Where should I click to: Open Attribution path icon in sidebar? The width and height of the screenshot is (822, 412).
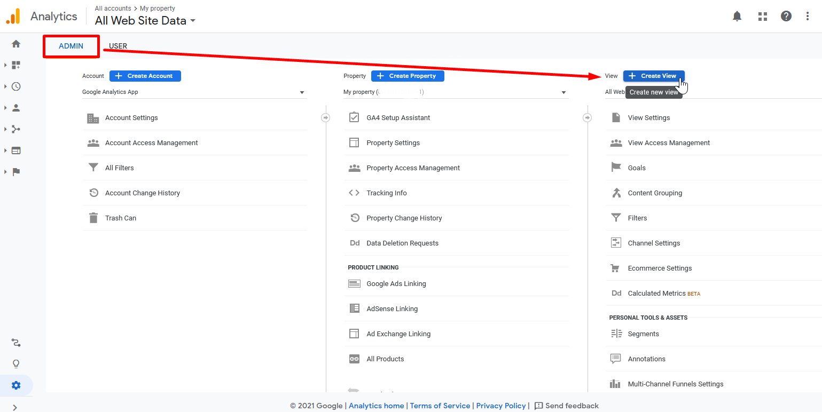[x=16, y=343]
